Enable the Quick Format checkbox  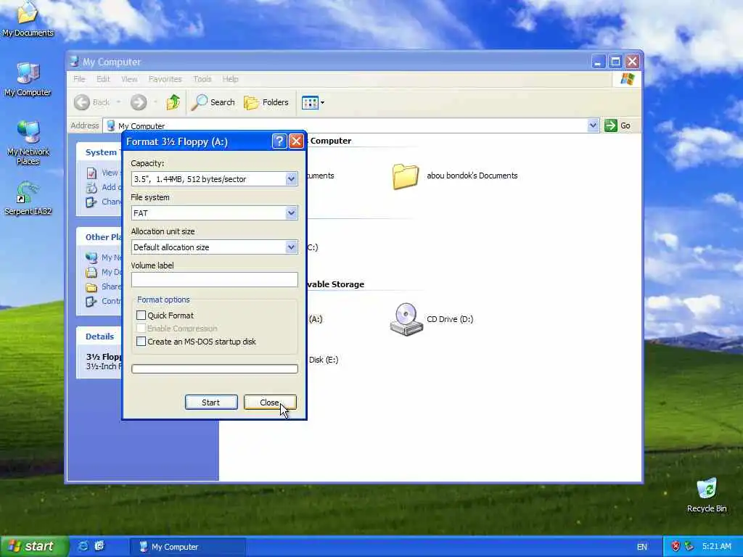pyautogui.click(x=141, y=315)
